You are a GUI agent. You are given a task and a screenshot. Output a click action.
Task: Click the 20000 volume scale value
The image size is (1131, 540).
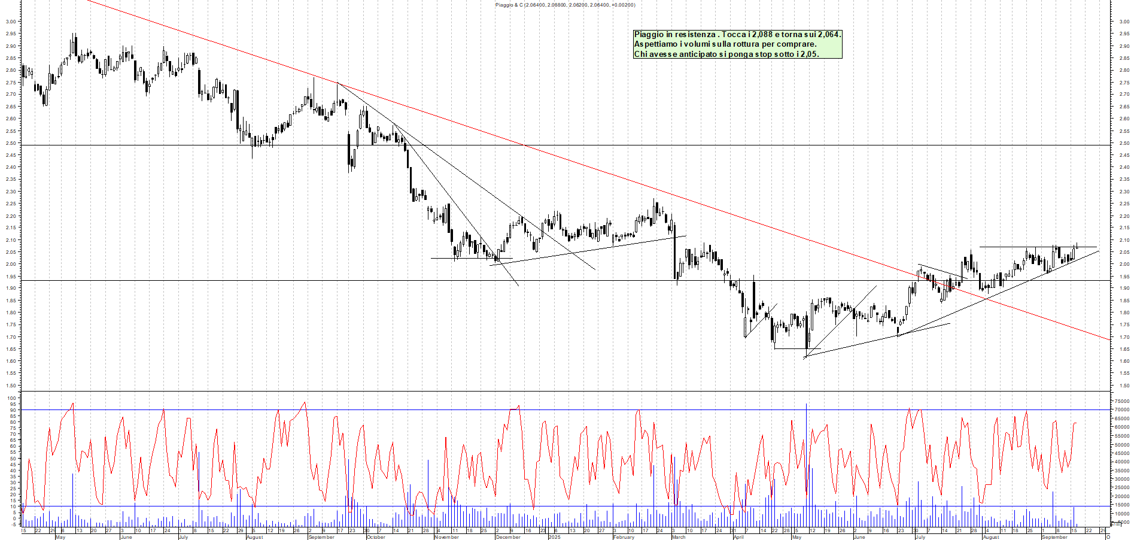[1122, 496]
